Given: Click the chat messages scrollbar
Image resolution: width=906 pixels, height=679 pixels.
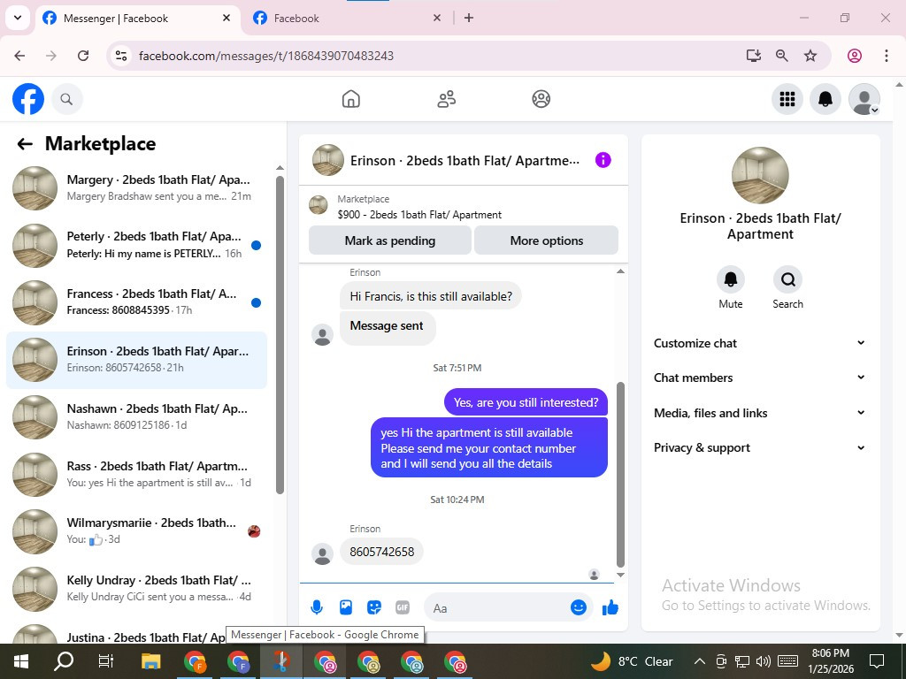Looking at the screenshot, I should point(620,475).
